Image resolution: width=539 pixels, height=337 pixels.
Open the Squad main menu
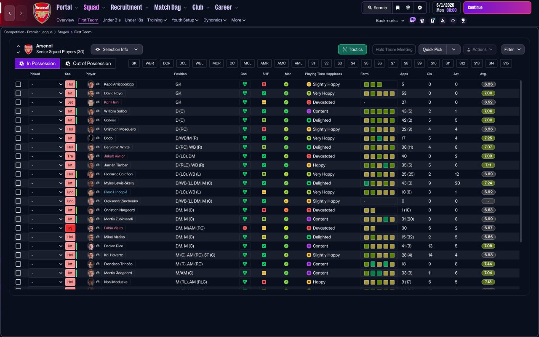[94, 7]
